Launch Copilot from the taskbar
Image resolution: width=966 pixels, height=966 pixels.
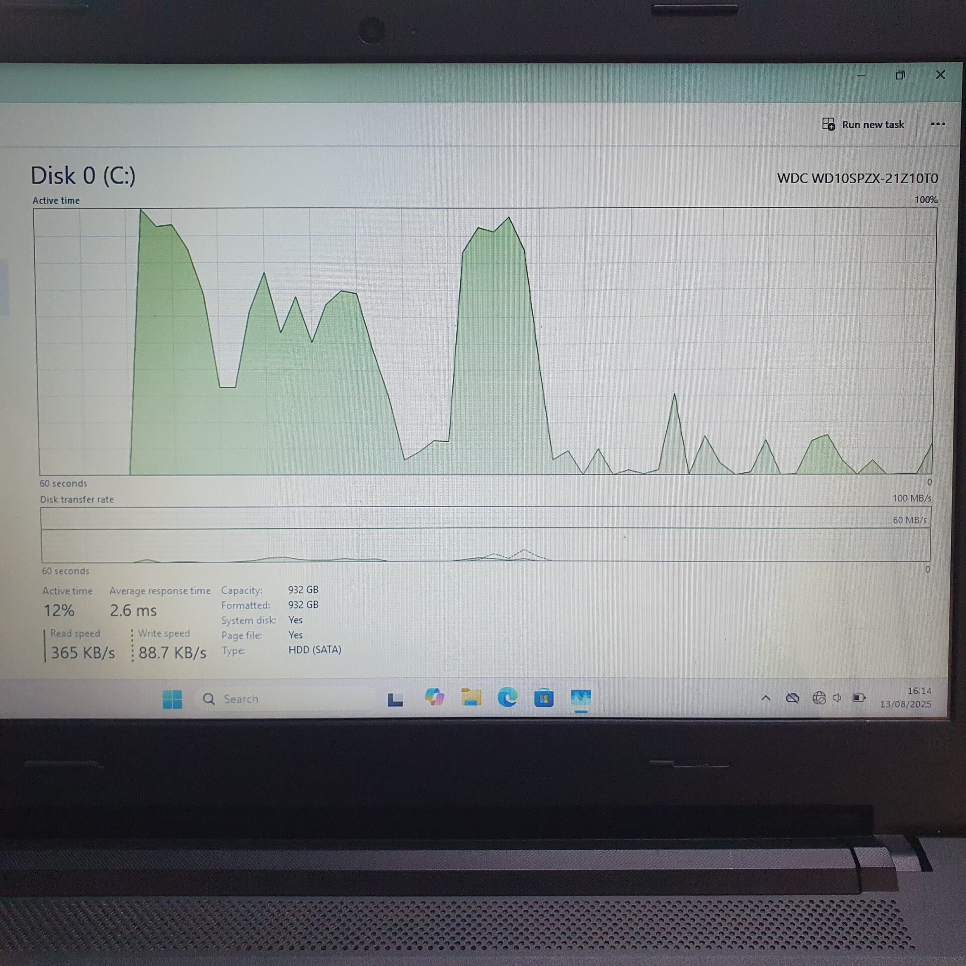coord(434,697)
